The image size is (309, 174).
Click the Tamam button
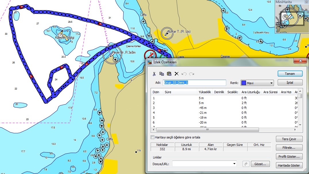[x=290, y=74]
